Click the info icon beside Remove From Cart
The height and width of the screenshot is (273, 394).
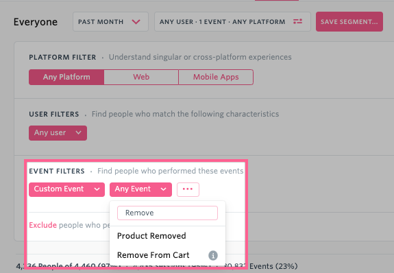tap(213, 255)
